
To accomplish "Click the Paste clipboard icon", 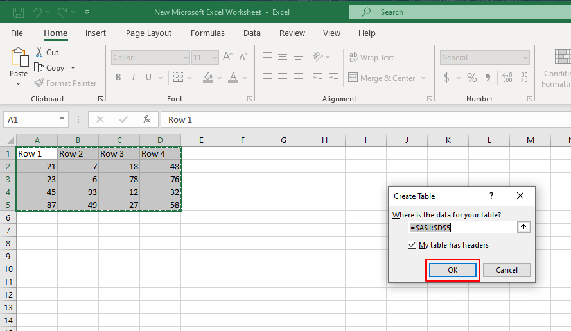I will pos(19,58).
